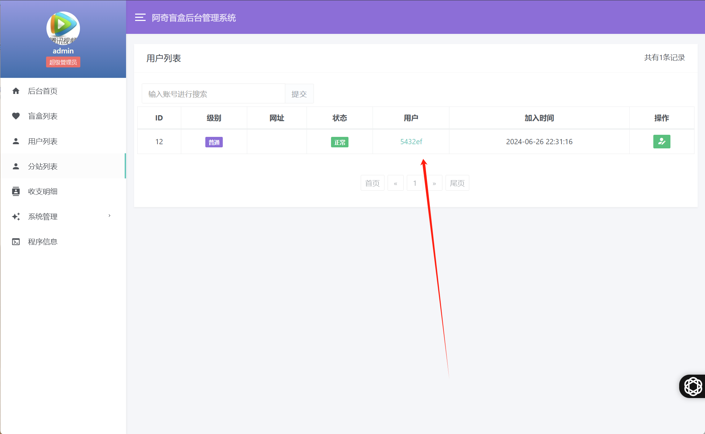Click the 普通 level badge
705x434 pixels.
coord(214,142)
